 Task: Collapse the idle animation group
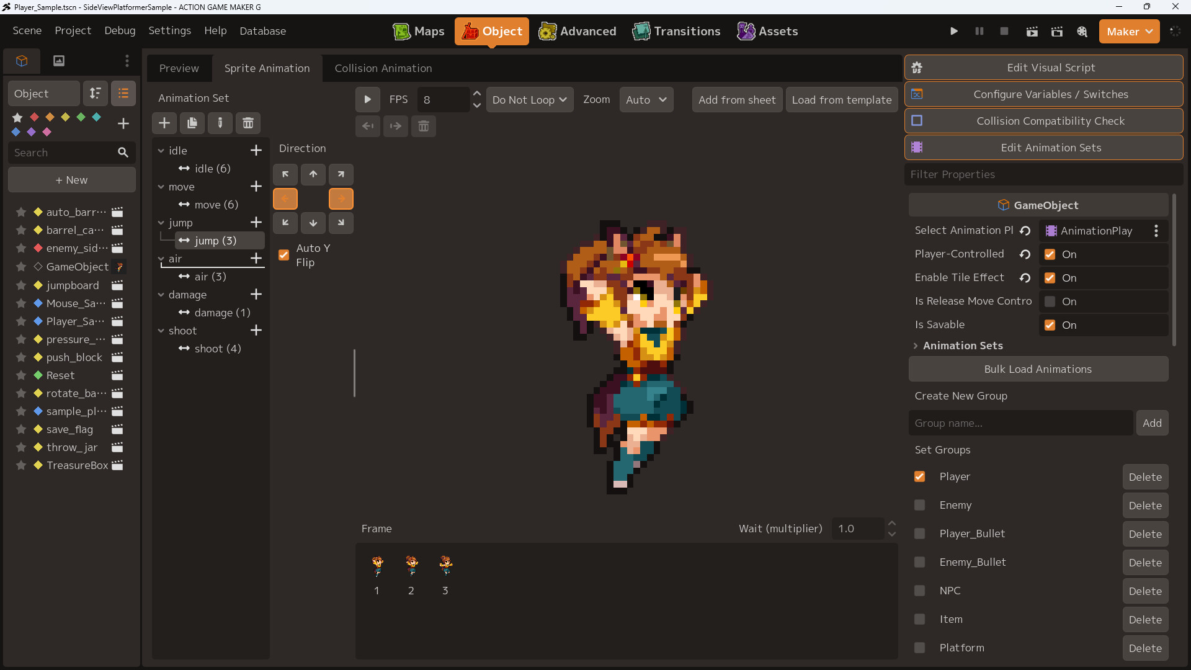click(x=161, y=151)
